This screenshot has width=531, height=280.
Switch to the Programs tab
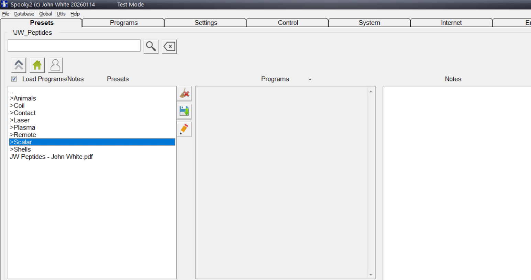[123, 22]
